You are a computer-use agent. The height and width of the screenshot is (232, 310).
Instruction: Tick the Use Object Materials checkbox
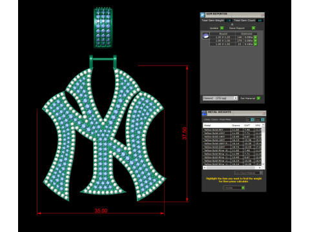click(x=261, y=173)
